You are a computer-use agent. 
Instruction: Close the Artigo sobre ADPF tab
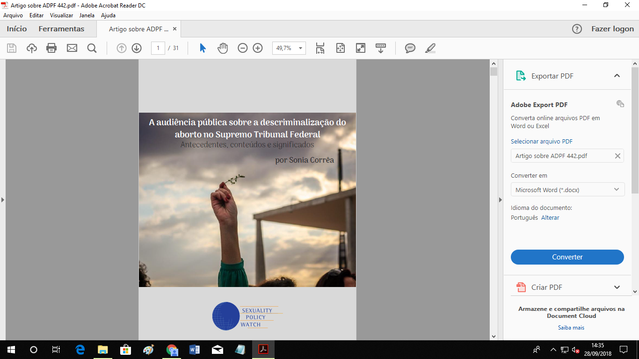(x=175, y=29)
